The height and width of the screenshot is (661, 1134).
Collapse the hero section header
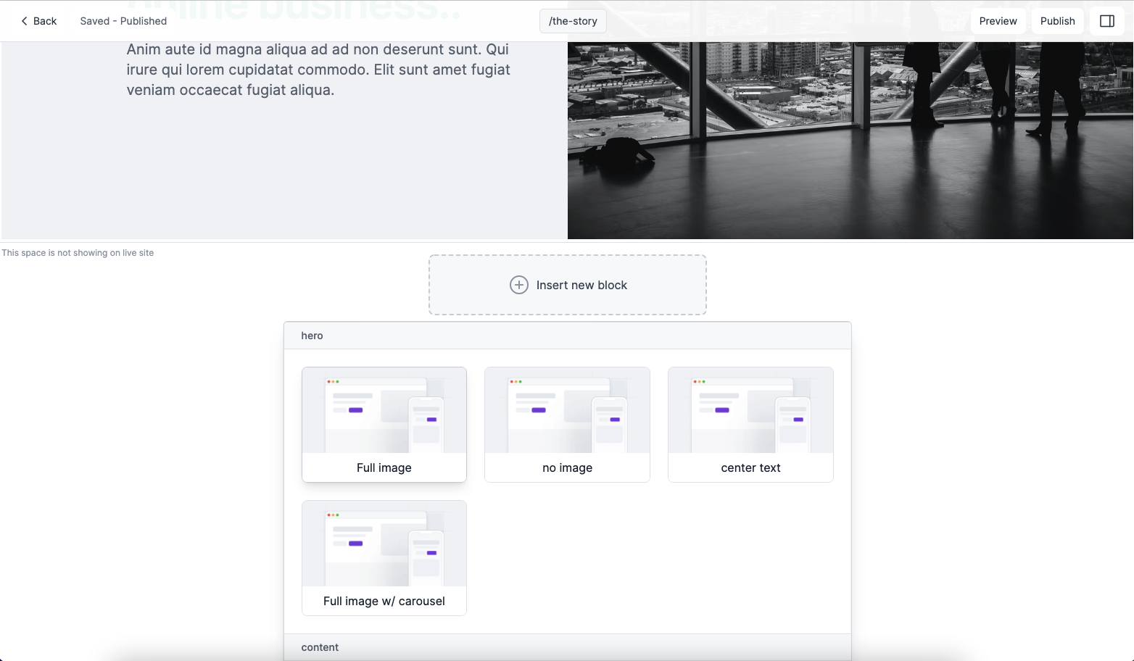(x=567, y=336)
